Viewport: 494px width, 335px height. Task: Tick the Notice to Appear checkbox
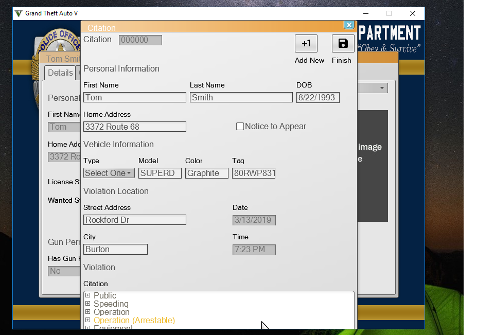(240, 127)
